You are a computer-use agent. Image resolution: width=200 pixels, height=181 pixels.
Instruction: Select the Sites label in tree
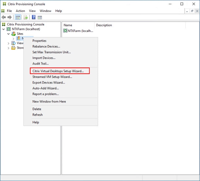pos(20,34)
